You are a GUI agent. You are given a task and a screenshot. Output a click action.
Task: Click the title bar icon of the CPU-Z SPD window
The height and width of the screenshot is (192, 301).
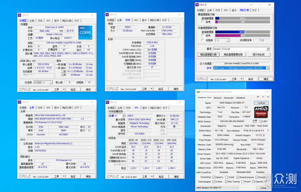(107, 102)
